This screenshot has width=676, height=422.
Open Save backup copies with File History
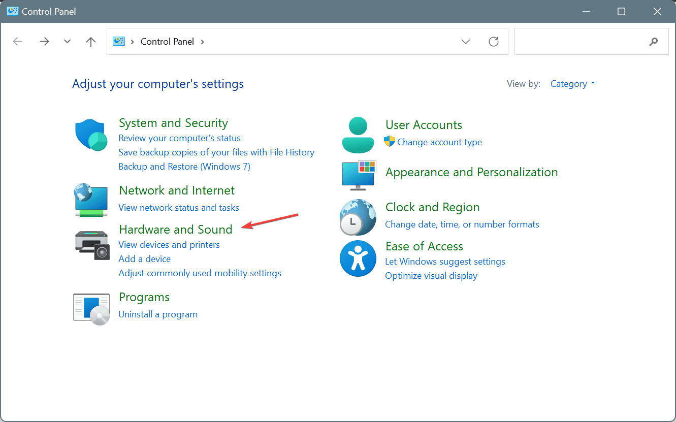pyautogui.click(x=216, y=152)
